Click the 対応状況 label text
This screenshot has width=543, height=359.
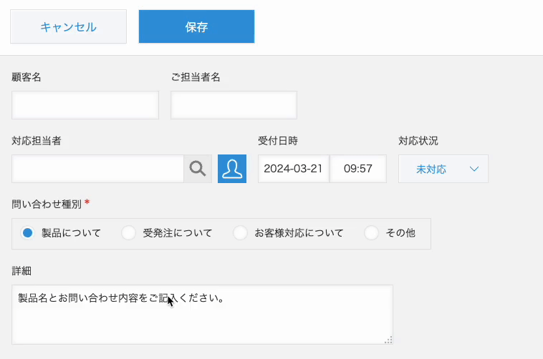(x=418, y=141)
